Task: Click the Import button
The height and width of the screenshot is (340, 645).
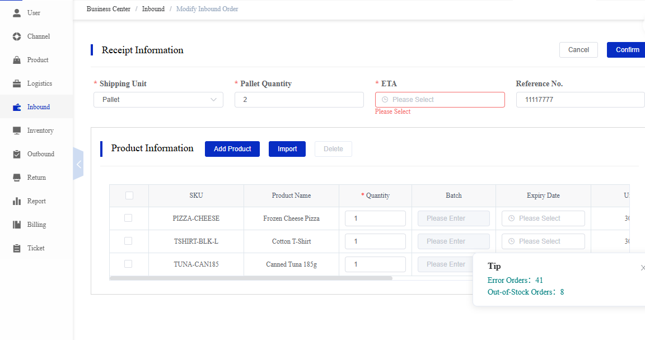Action: pyautogui.click(x=287, y=149)
